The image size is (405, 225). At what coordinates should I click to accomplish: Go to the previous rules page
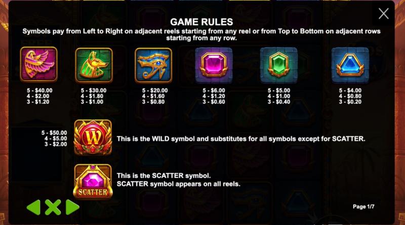33,207
